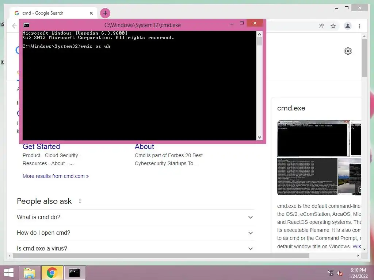Click the 'People also ask' heading
This screenshot has height=280, width=374.
(x=44, y=201)
